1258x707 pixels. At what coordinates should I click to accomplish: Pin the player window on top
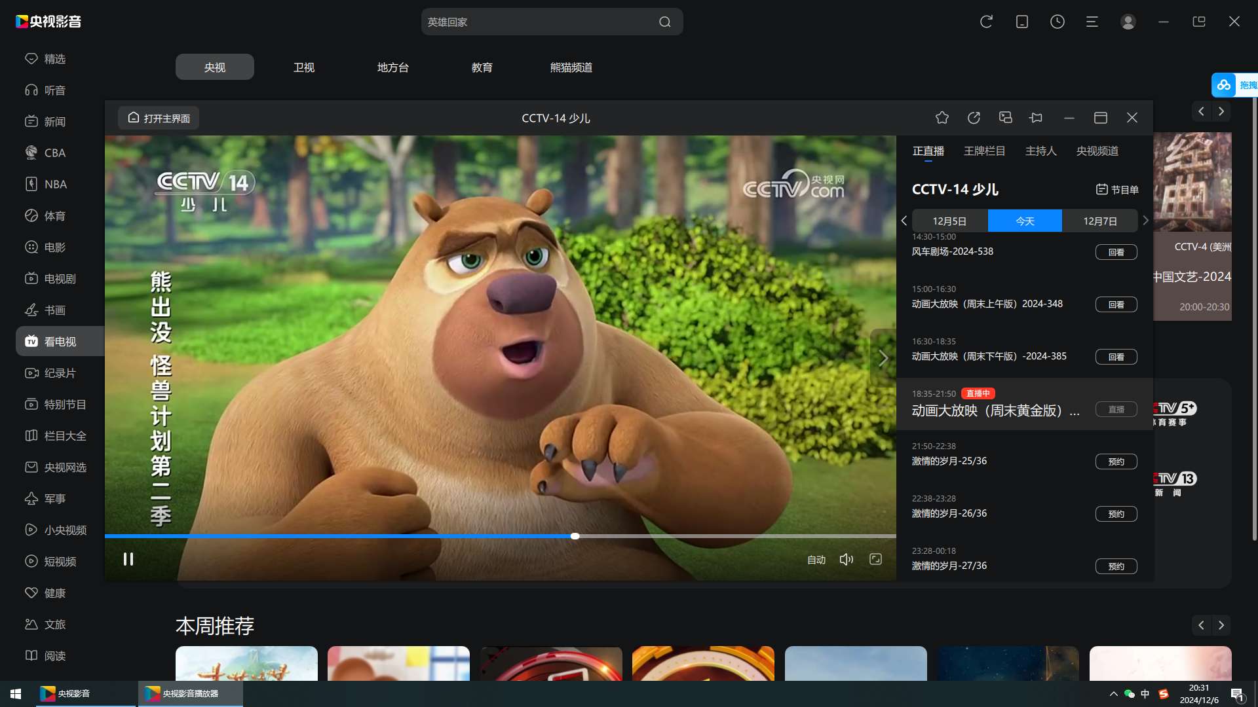1036,118
